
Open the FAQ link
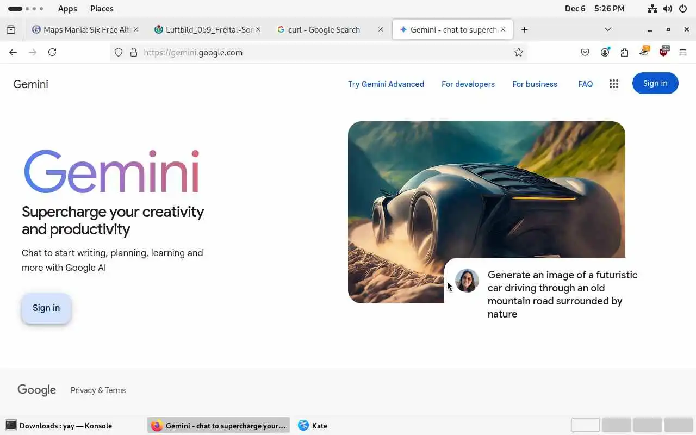click(585, 84)
